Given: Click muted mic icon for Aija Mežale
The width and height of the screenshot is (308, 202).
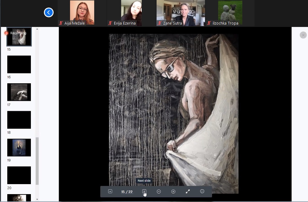Looking at the screenshot, I should click(61, 23).
